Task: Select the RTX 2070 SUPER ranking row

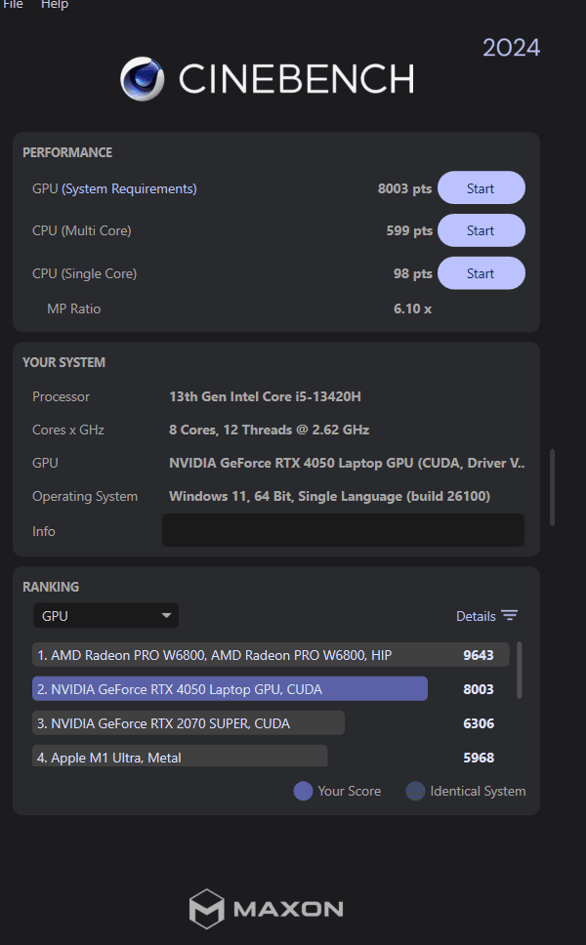Action: [x=188, y=722]
